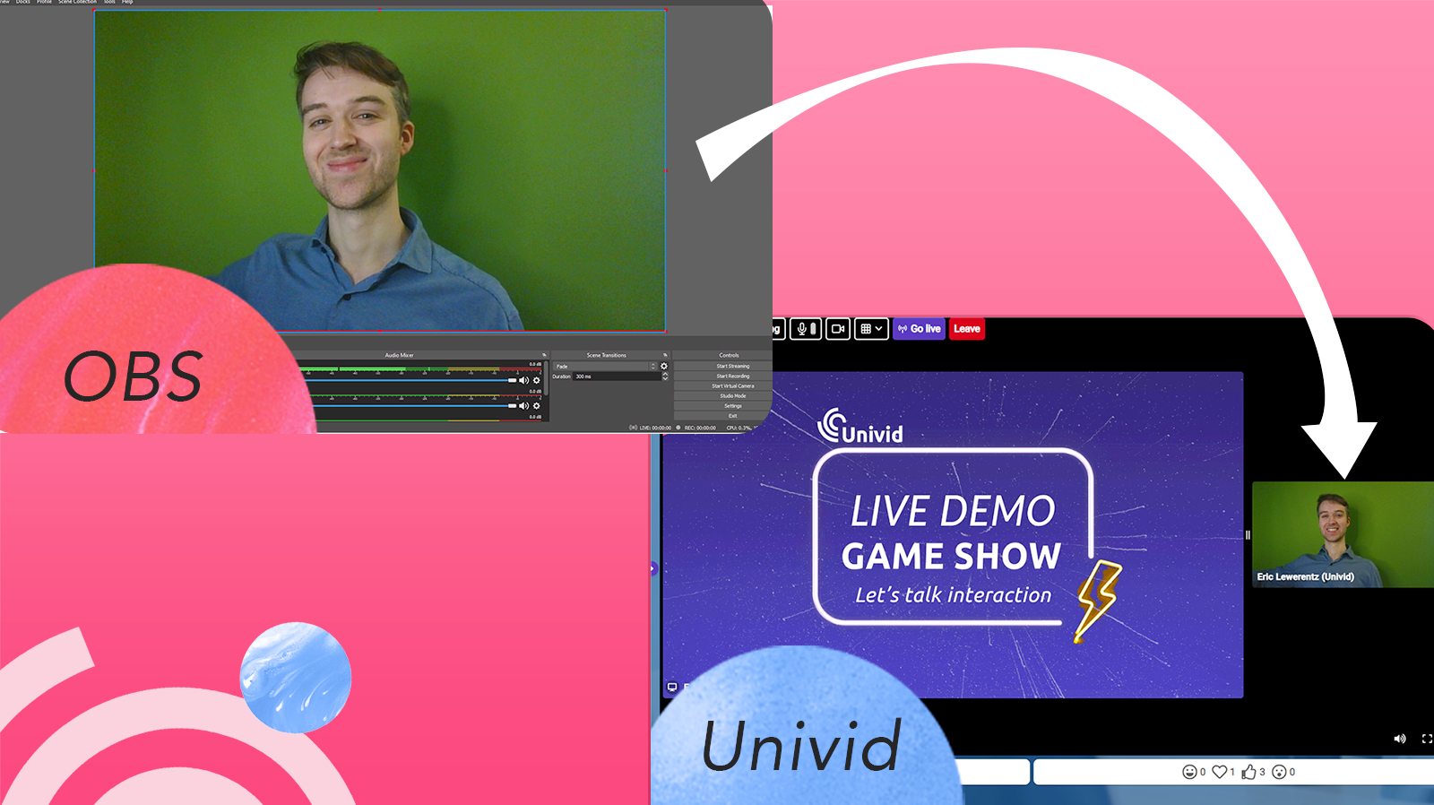React with the smiley emoji
Image resolution: width=1434 pixels, height=805 pixels.
tap(1189, 772)
